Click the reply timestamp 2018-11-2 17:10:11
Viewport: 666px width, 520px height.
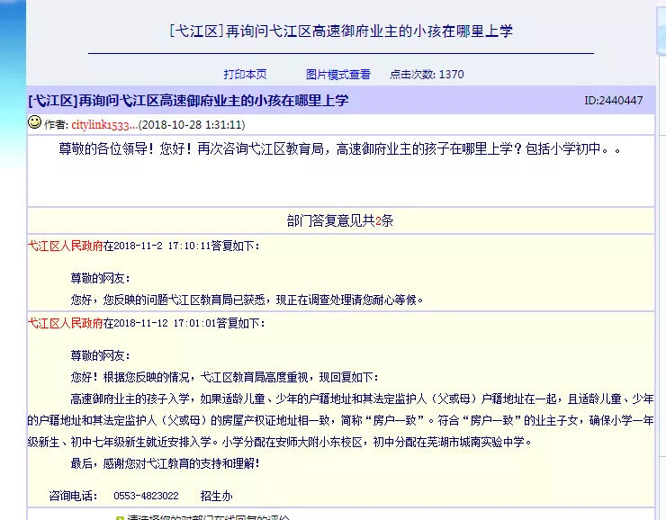pos(162,245)
